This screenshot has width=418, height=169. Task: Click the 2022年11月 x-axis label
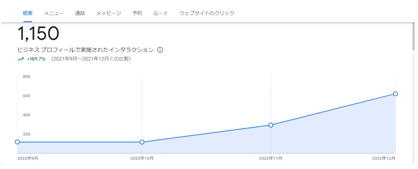click(x=271, y=158)
